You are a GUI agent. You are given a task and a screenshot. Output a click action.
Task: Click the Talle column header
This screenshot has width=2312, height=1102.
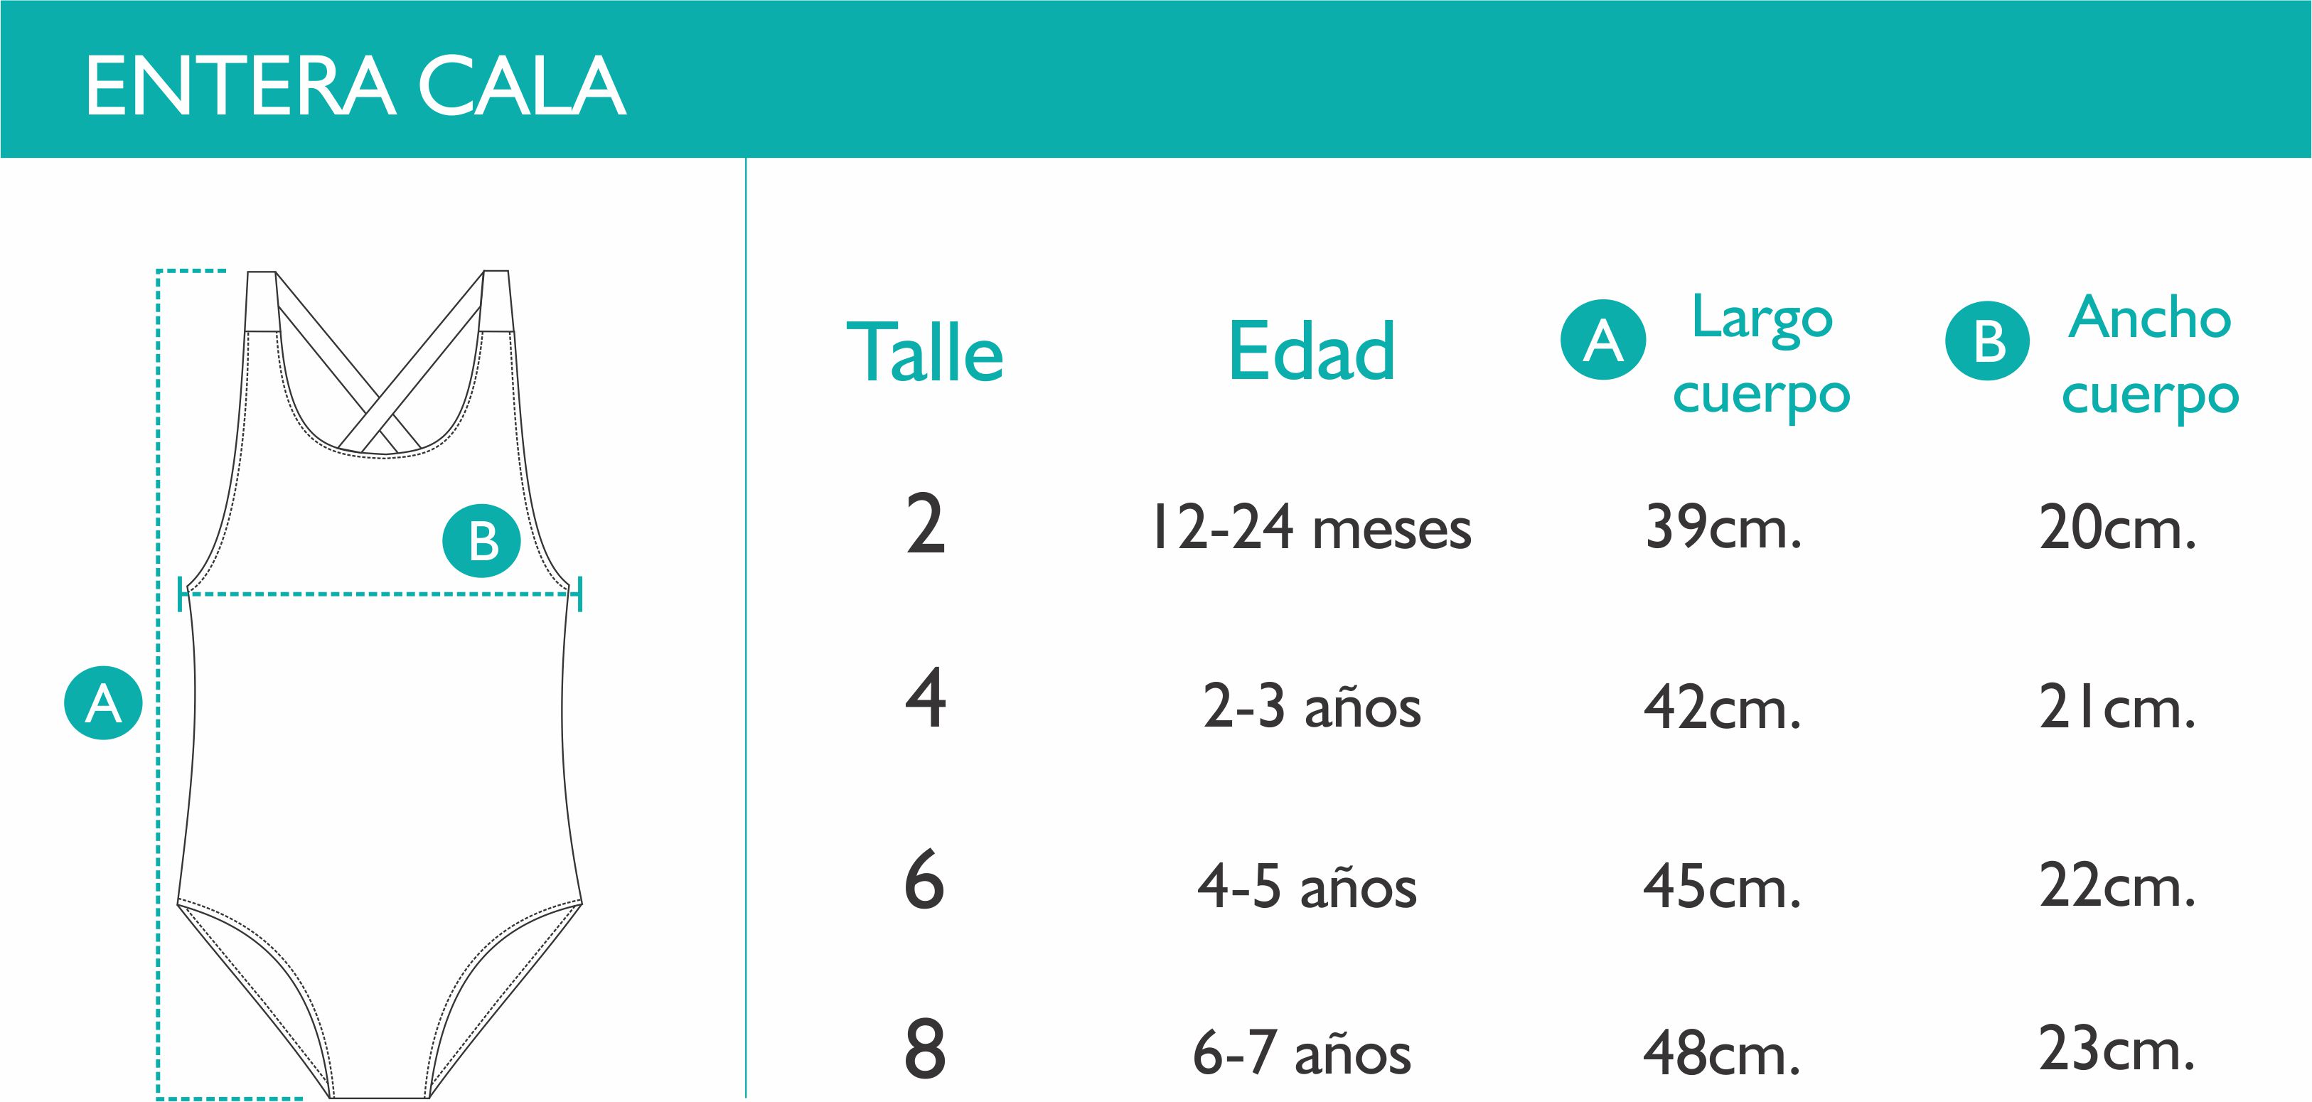point(924,352)
